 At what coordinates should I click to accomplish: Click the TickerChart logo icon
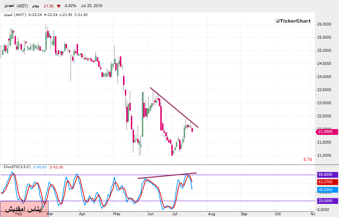tap(278, 21)
